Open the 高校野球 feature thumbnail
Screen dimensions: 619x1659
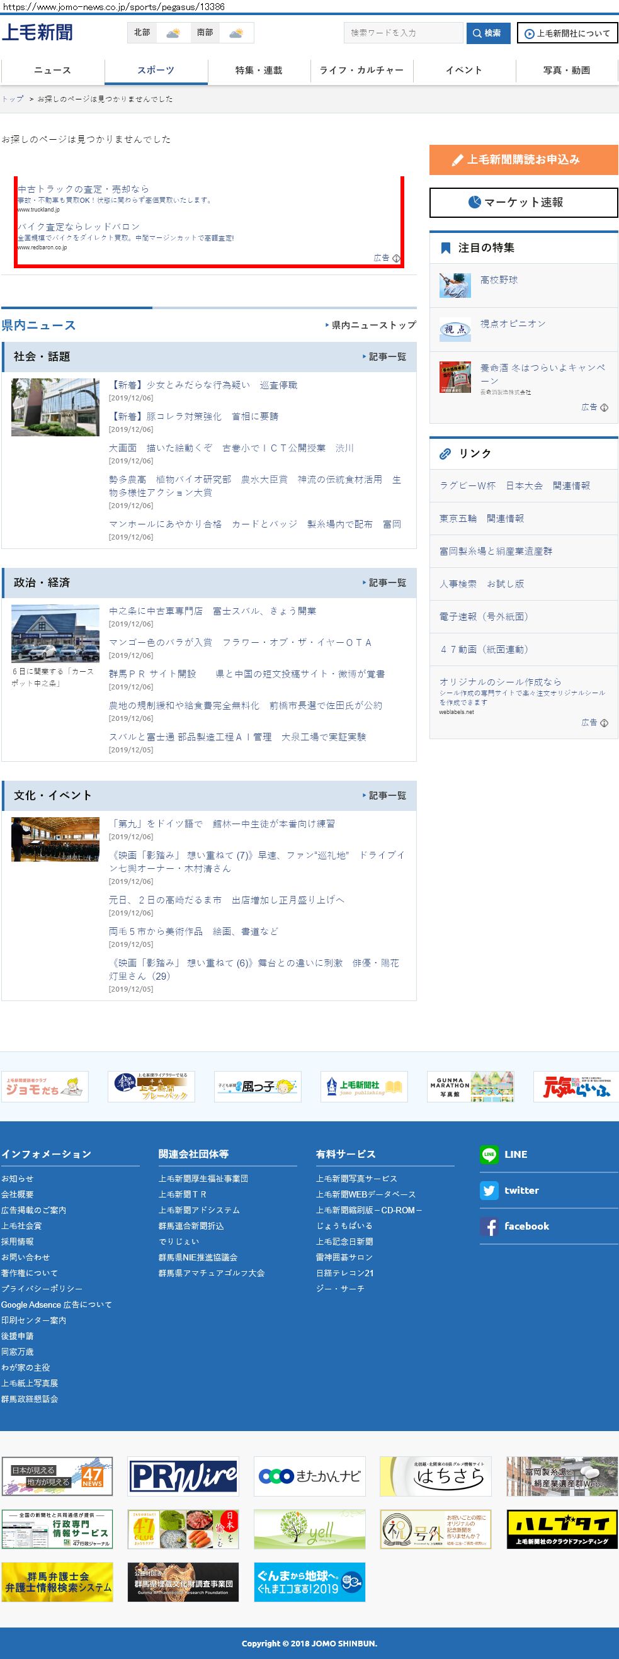[455, 285]
